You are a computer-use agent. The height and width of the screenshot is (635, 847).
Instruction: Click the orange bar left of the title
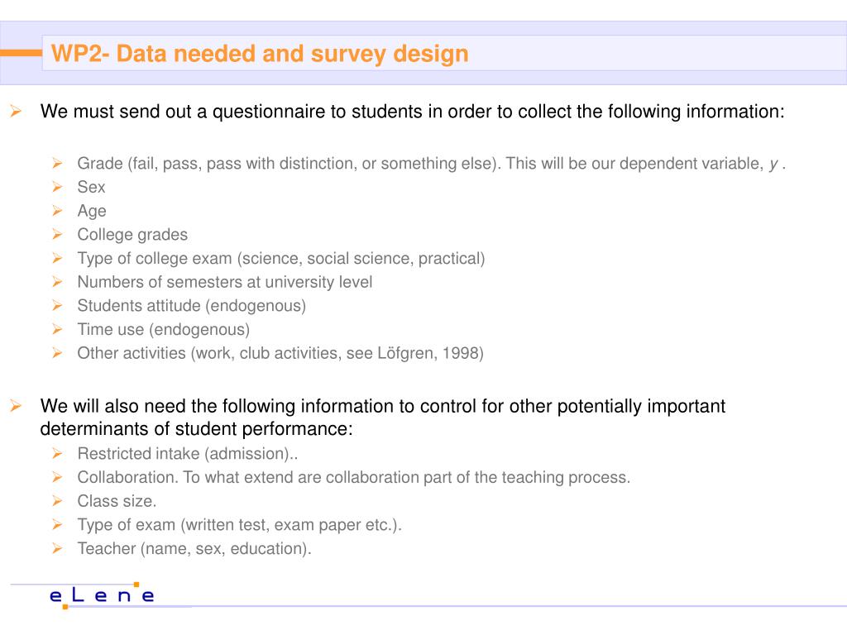21,53
